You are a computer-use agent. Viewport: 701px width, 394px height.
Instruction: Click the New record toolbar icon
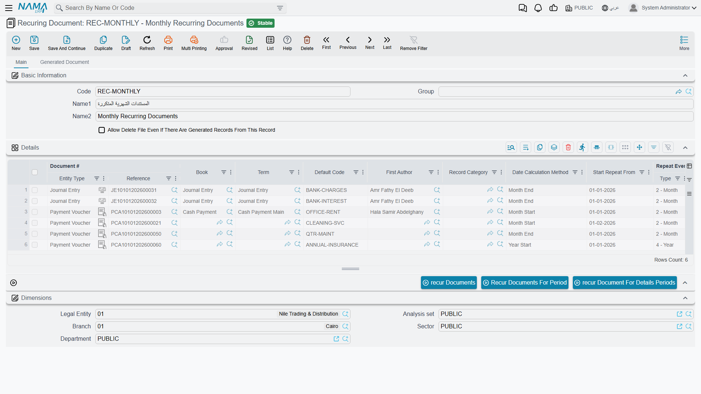click(x=16, y=43)
